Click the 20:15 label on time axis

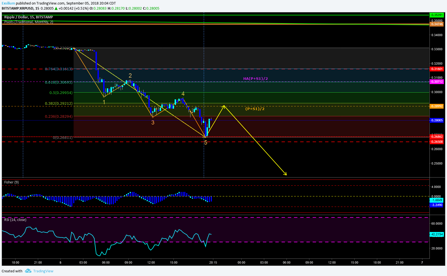click(213, 262)
